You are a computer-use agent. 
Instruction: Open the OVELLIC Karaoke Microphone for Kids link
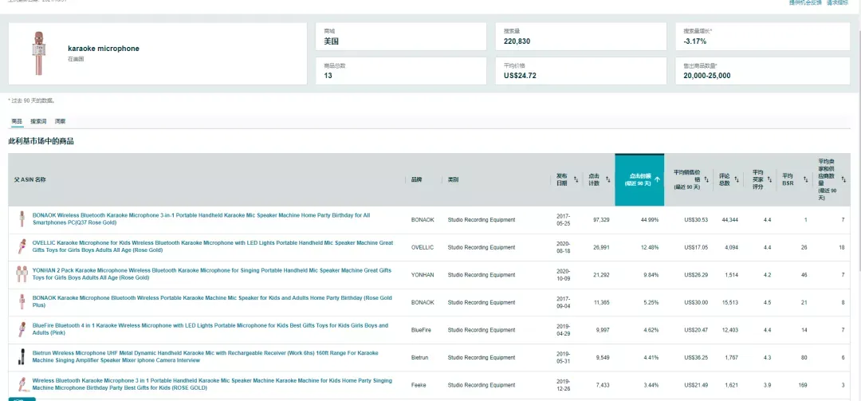tap(213, 246)
